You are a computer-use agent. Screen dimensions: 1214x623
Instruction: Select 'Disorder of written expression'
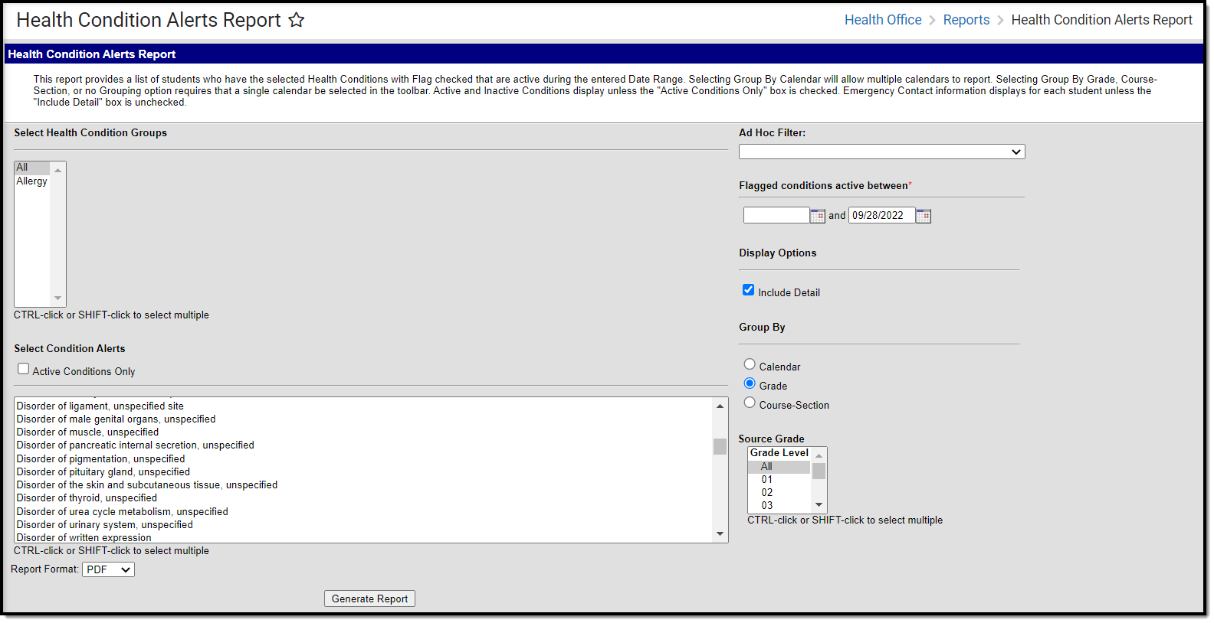click(363, 537)
